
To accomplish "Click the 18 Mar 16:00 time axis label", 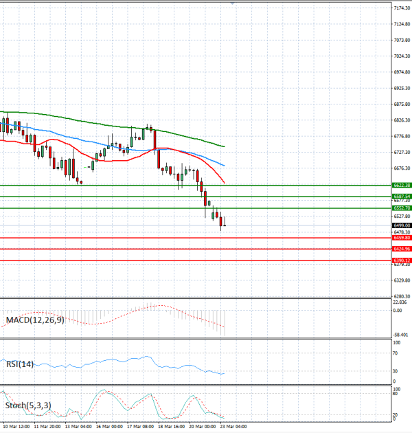I will point(171,426).
